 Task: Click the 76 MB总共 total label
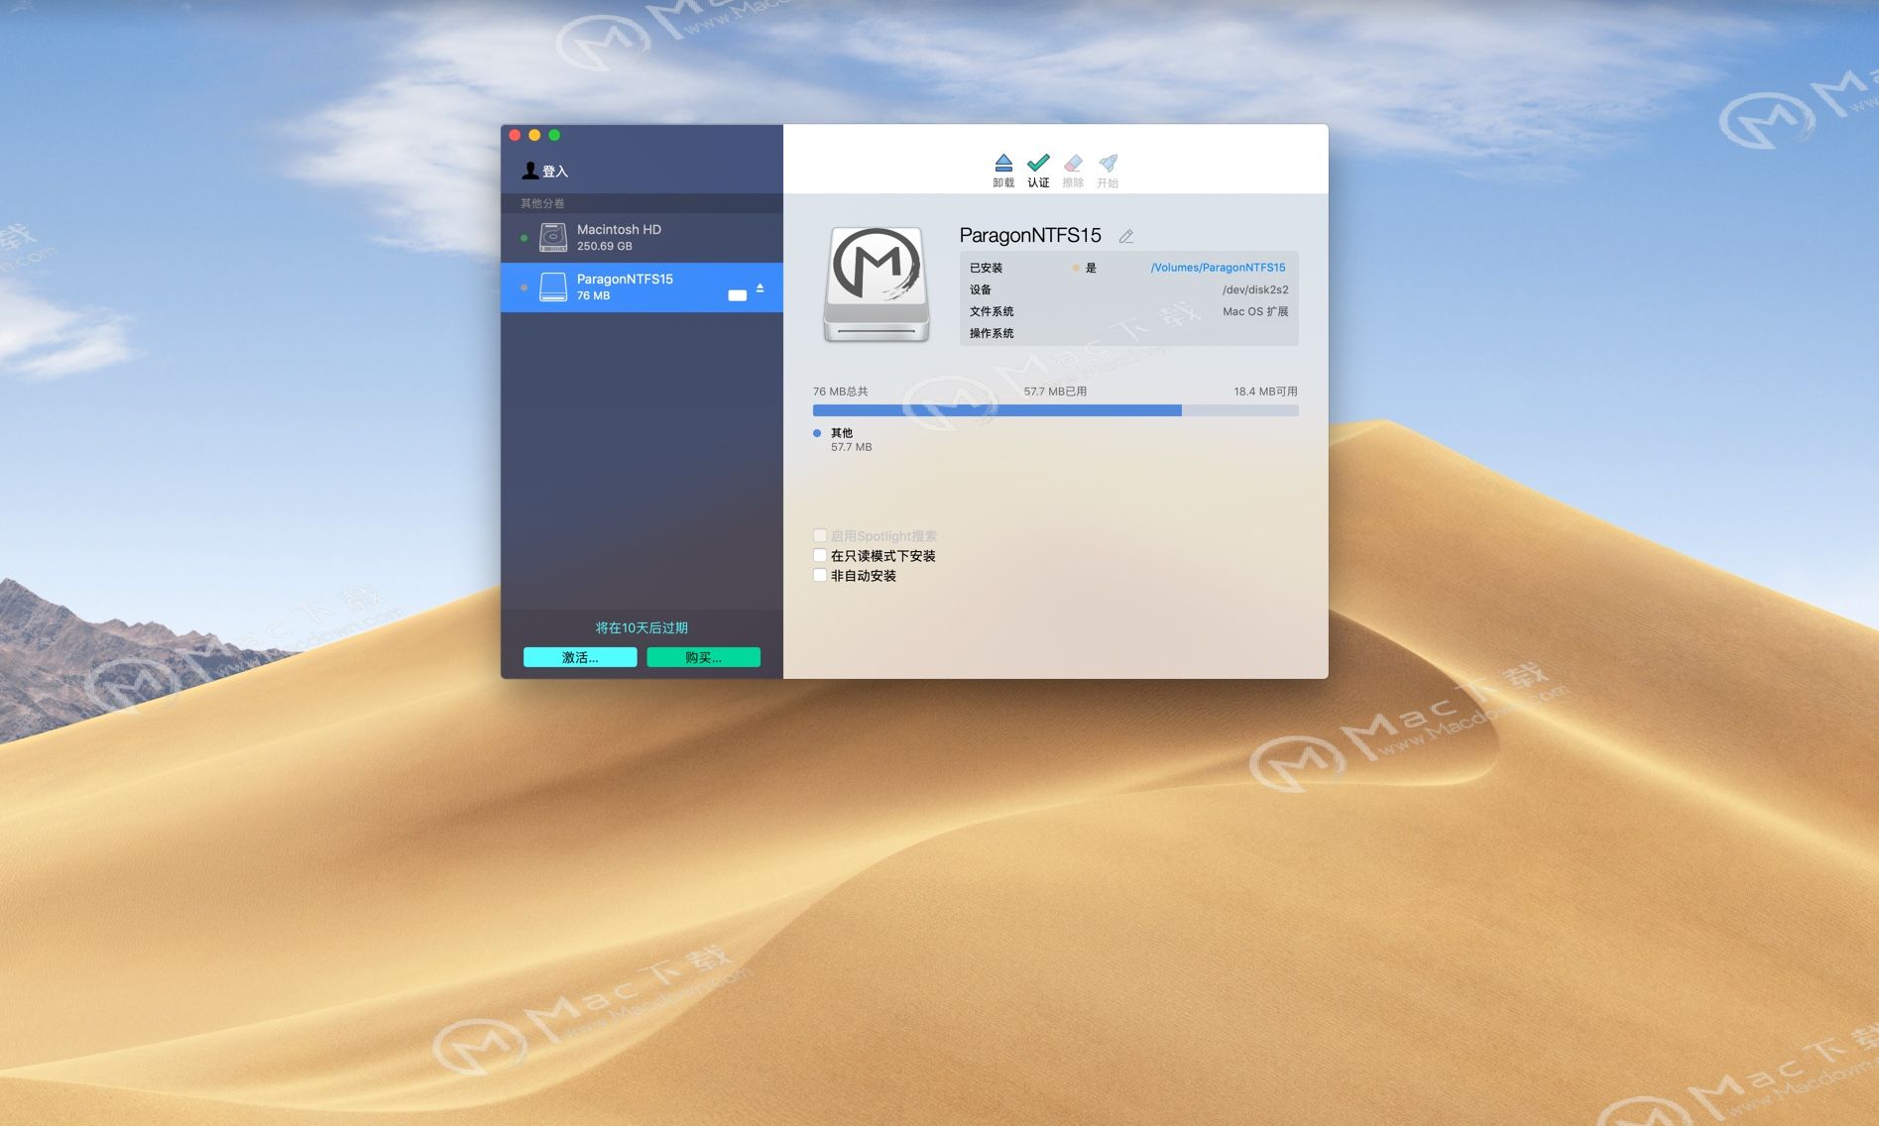(840, 392)
